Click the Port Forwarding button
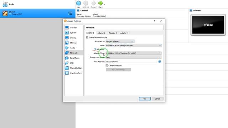This screenshot has height=128, width=228. pyautogui.click(x=118, y=70)
